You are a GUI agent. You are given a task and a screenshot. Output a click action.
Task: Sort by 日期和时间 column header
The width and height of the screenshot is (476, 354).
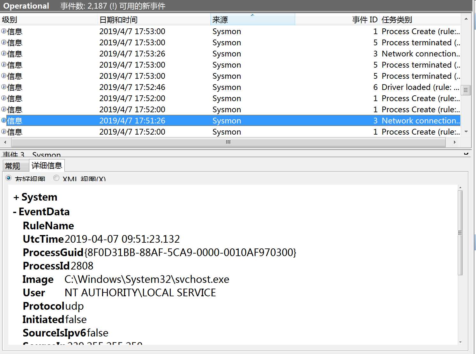click(154, 20)
